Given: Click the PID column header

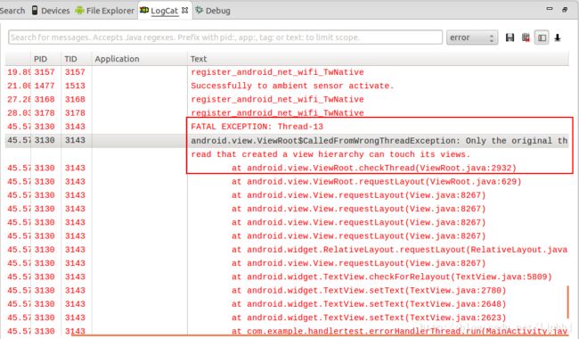Looking at the screenshot, I should [x=45, y=59].
